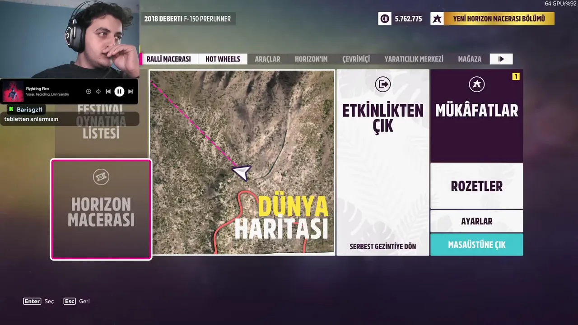Image resolution: width=578 pixels, height=325 pixels.
Task: Click the GPU usage readout
Action: point(560,4)
